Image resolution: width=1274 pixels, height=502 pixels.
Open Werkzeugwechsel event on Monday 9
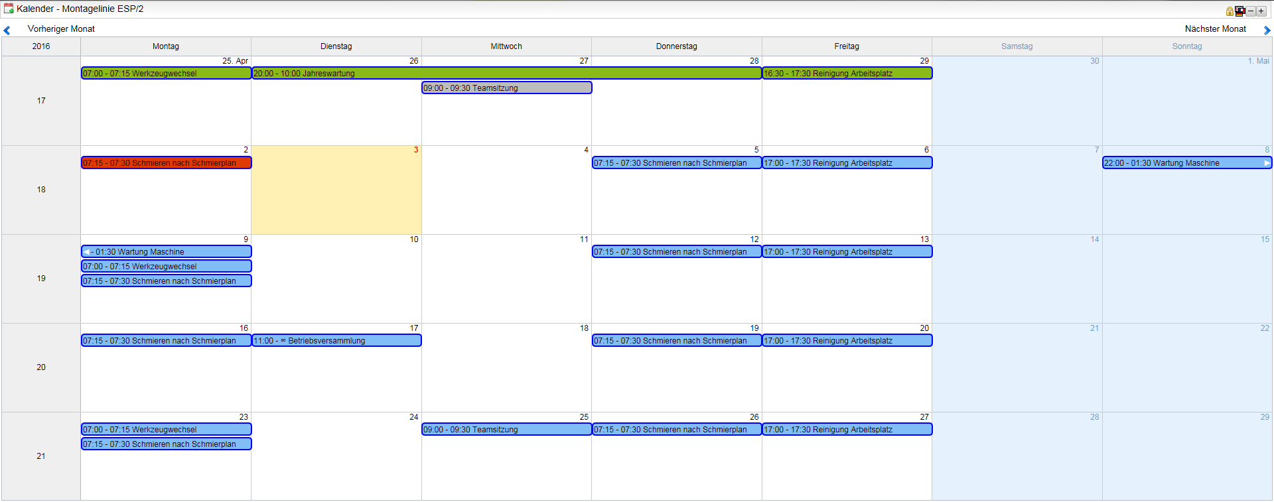click(166, 267)
